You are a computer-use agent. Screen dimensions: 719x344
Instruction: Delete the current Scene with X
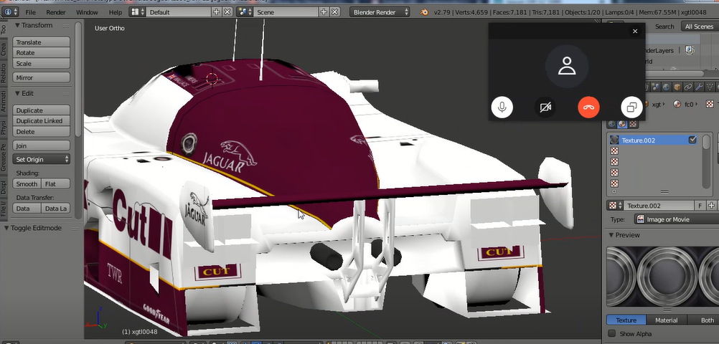point(334,12)
